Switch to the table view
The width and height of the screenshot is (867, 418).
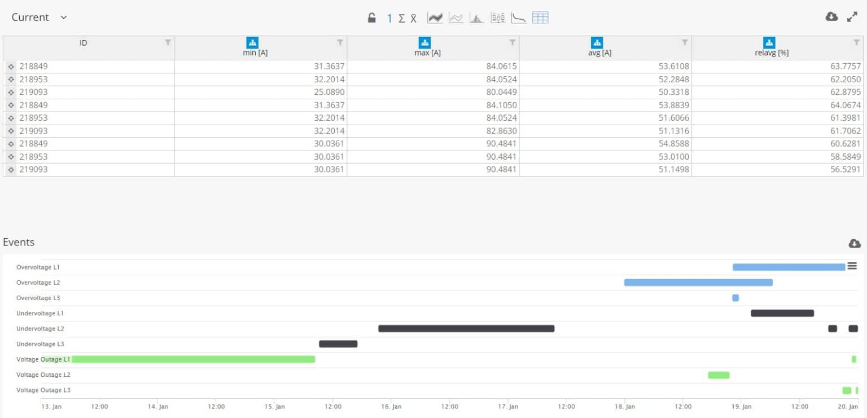[x=540, y=18]
